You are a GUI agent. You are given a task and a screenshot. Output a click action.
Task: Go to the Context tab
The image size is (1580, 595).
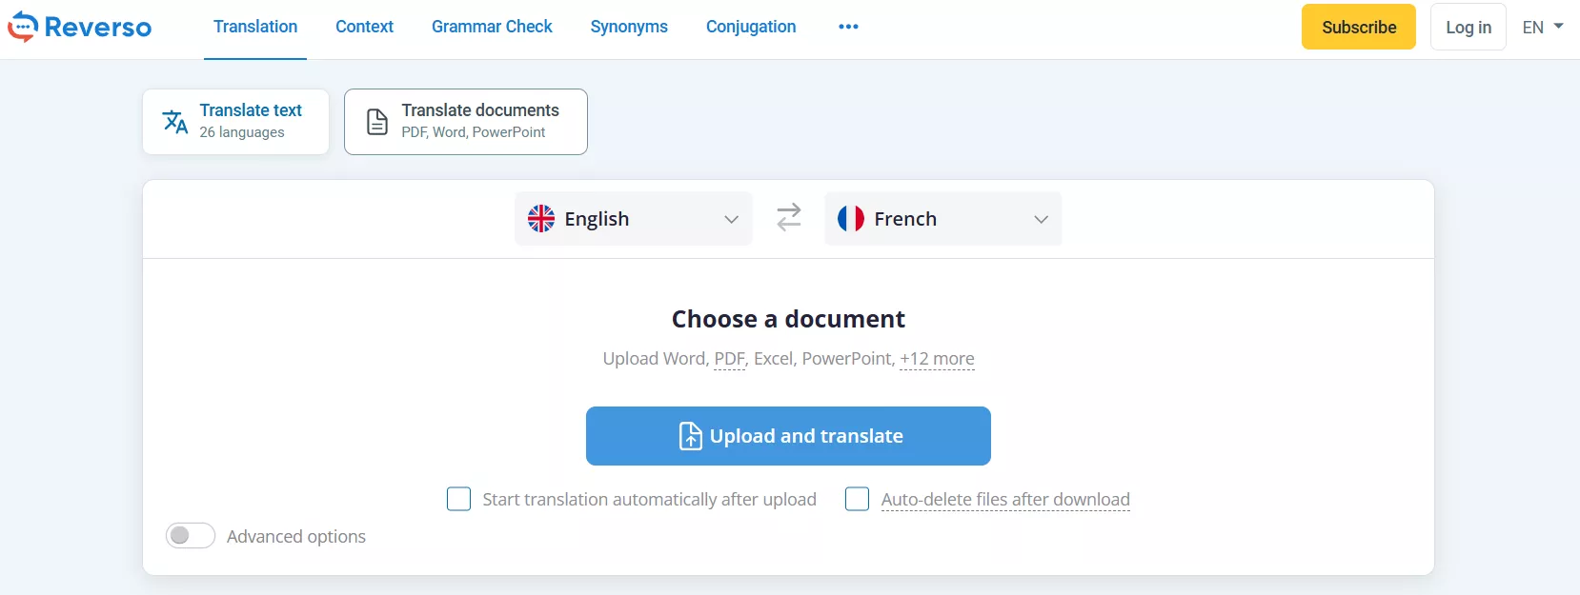(364, 27)
